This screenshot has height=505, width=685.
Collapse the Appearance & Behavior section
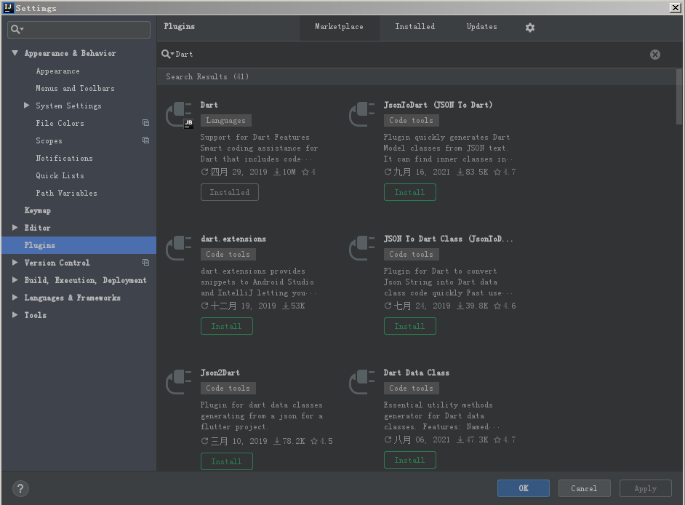pyautogui.click(x=15, y=53)
